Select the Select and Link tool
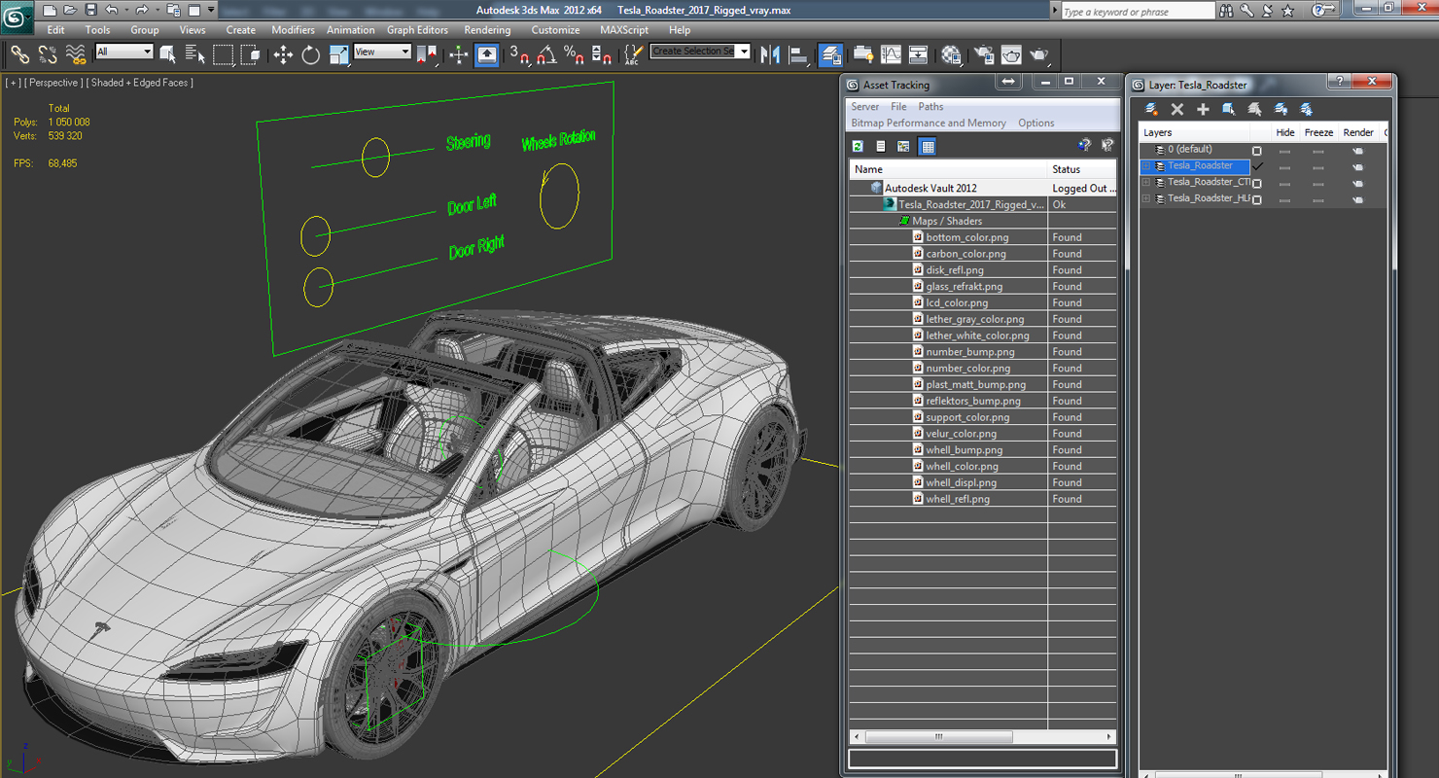The width and height of the screenshot is (1439, 778). [x=19, y=54]
